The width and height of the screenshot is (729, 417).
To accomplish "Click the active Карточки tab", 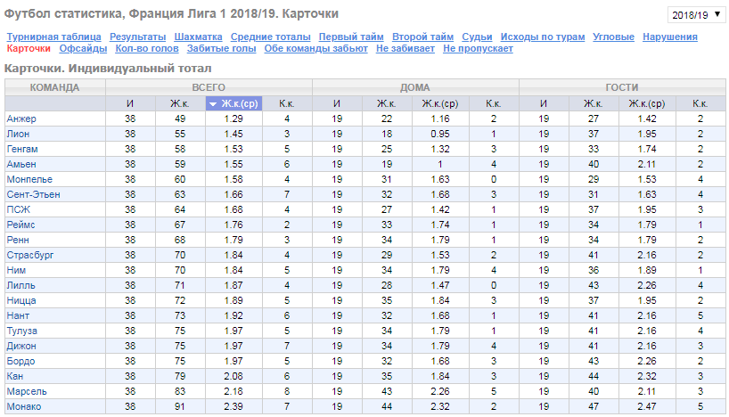I will click(x=29, y=48).
